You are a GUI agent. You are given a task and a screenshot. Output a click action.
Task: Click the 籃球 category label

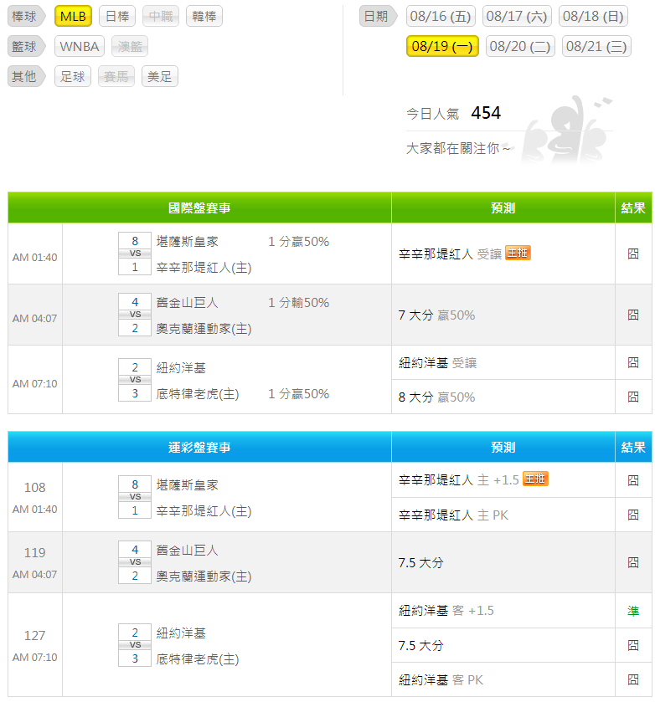point(26,46)
